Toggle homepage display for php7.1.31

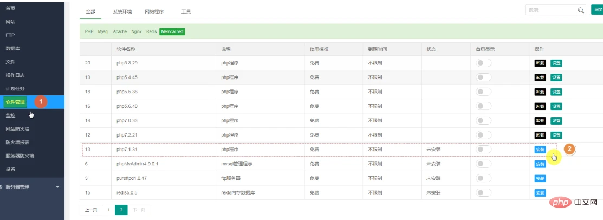pyautogui.click(x=483, y=149)
